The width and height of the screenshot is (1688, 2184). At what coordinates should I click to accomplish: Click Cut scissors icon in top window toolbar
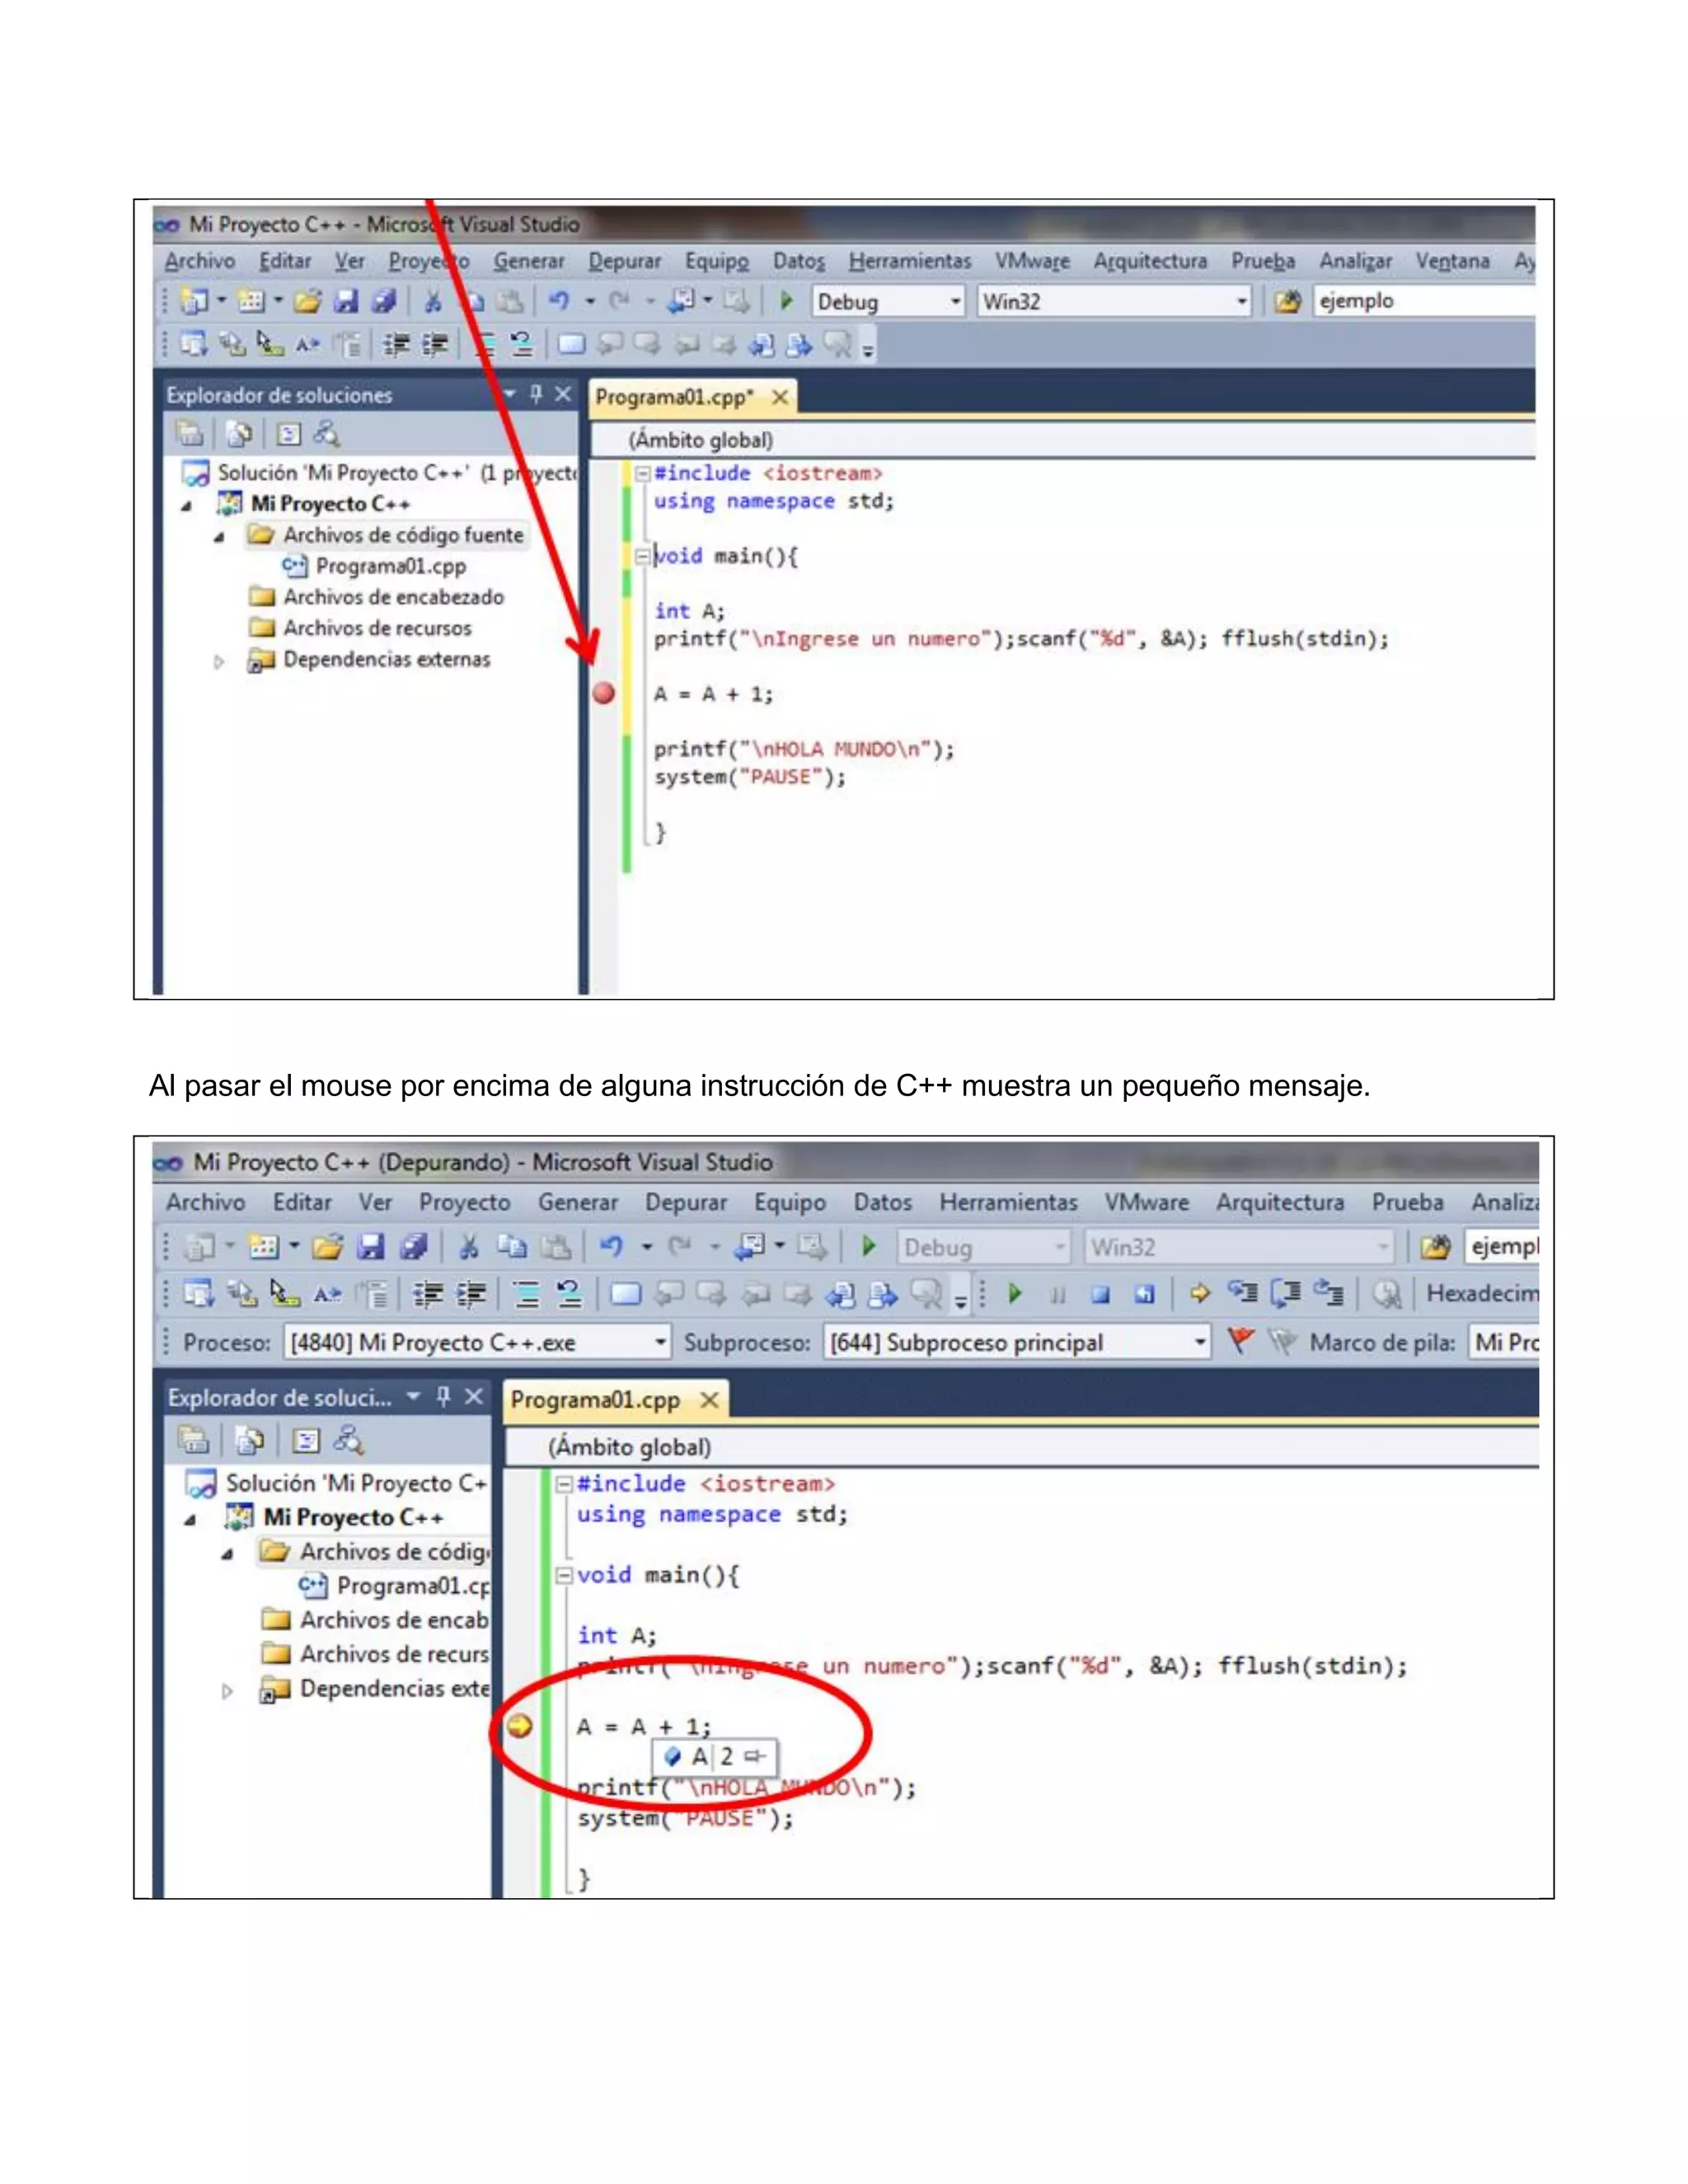point(432,300)
